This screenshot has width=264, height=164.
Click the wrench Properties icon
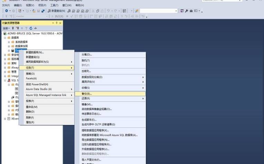pyautogui.click(x=187, y=11)
